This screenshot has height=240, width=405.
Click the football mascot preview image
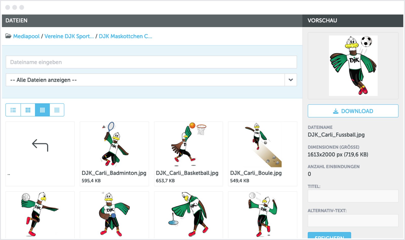pyautogui.click(x=353, y=66)
